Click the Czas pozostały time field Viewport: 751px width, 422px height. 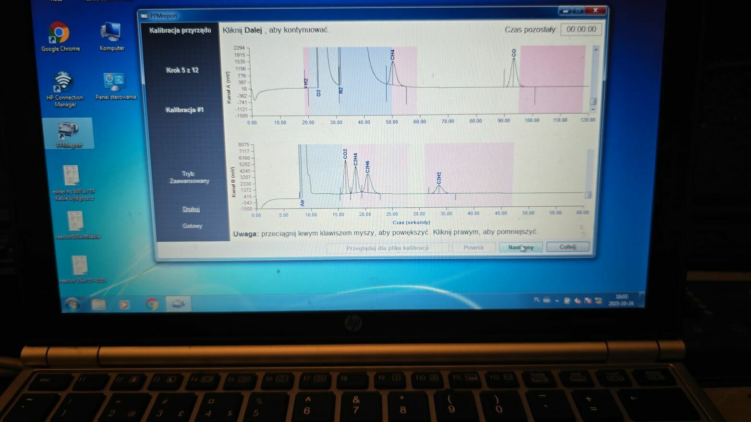[581, 29]
